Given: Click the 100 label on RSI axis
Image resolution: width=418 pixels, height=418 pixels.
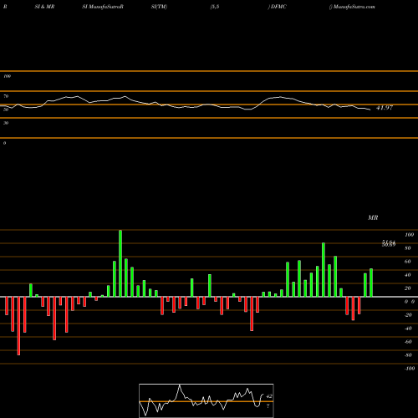Looking at the screenshot, I should pos(7,76).
